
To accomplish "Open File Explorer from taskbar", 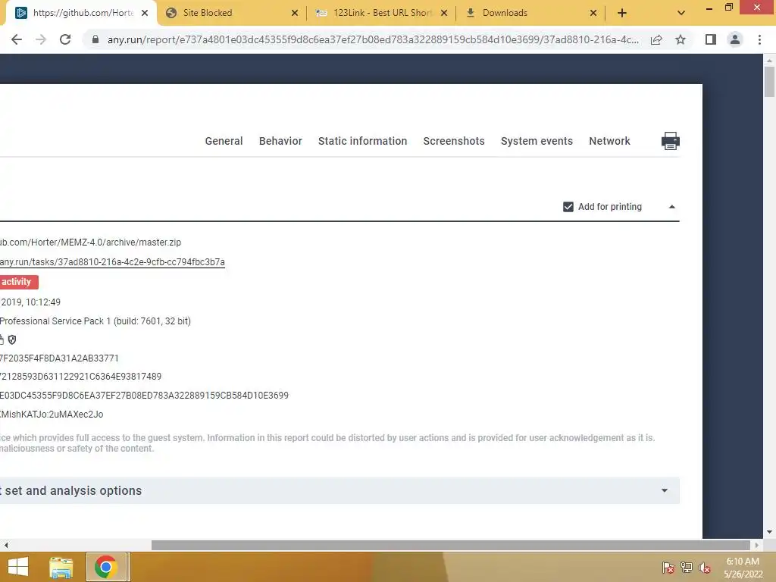I will [x=61, y=567].
